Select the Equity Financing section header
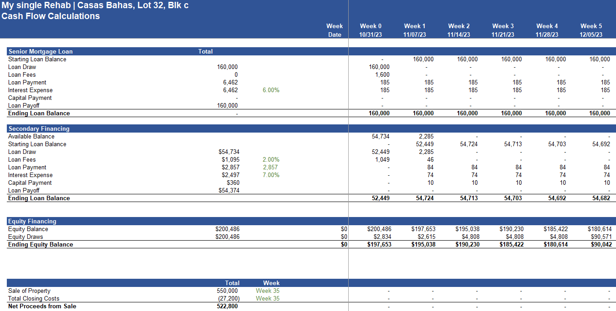Viewport: 616px width, 311px height. point(32,221)
